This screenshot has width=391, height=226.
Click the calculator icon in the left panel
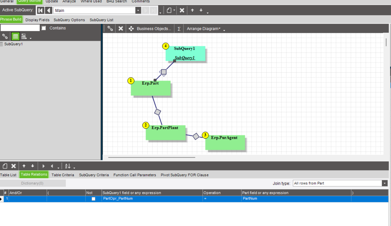click(24, 36)
